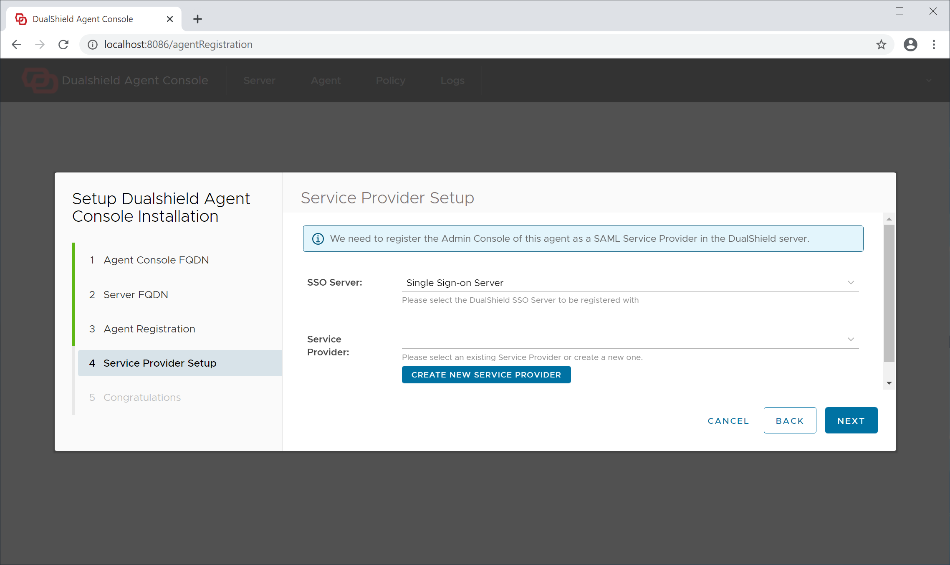Cancel the setup wizard
This screenshot has height=565, width=950.
[x=728, y=421]
